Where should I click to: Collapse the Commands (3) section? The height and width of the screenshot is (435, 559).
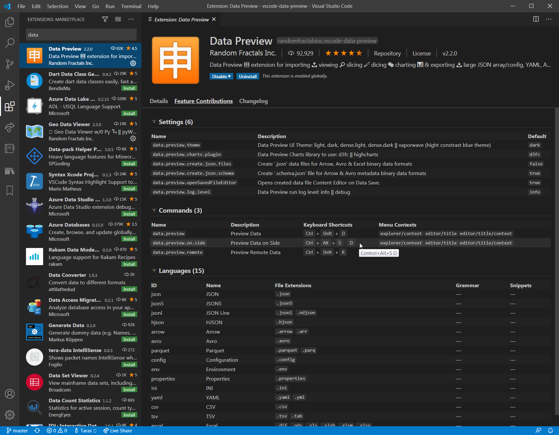tap(154, 210)
